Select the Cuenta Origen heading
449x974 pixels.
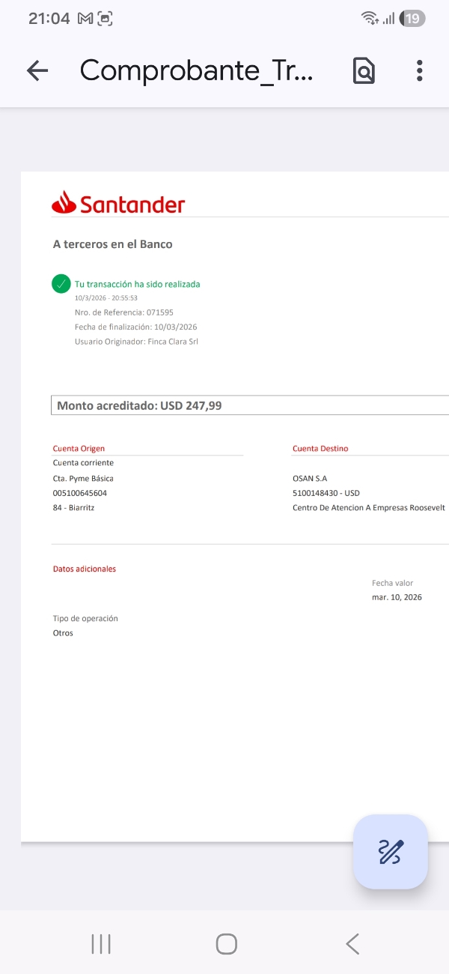[x=79, y=449]
